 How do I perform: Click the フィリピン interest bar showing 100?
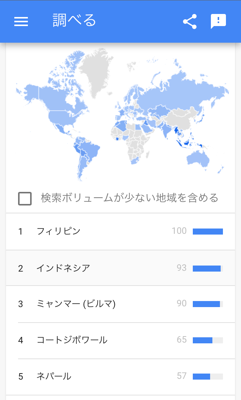pos(207,232)
